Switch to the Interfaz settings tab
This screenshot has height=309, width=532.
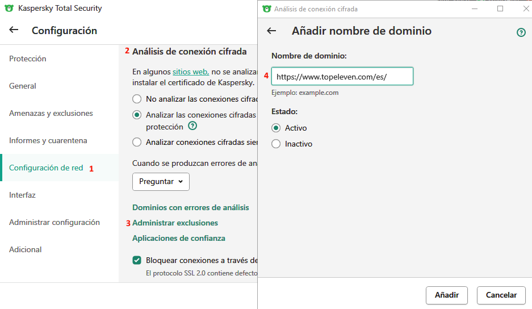click(22, 195)
